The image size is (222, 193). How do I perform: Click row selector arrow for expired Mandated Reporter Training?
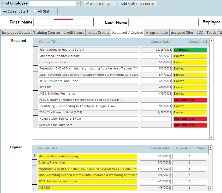(x=34, y=156)
